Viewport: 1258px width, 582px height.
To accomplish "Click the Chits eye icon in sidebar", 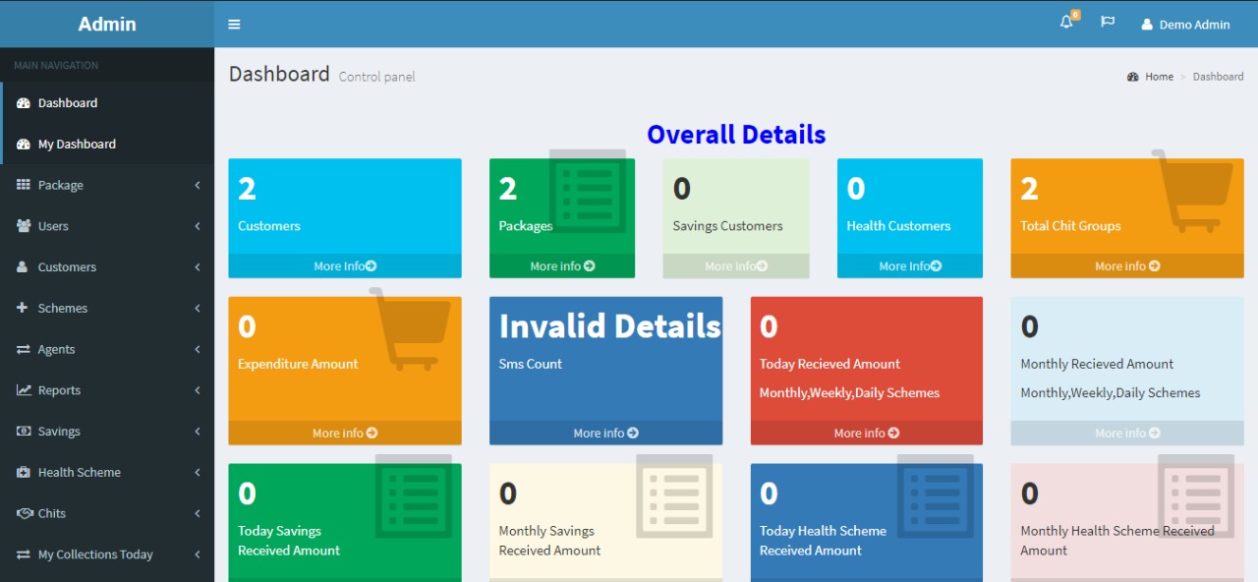I will pos(23,513).
